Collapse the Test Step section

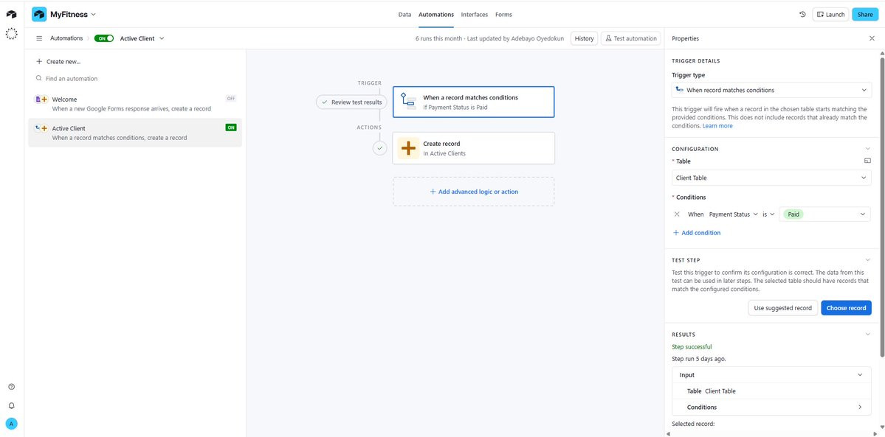coord(867,260)
